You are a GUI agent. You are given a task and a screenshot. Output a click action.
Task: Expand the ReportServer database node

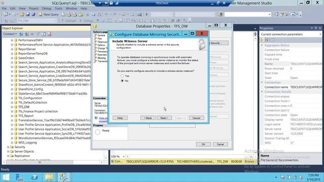(12, 49)
